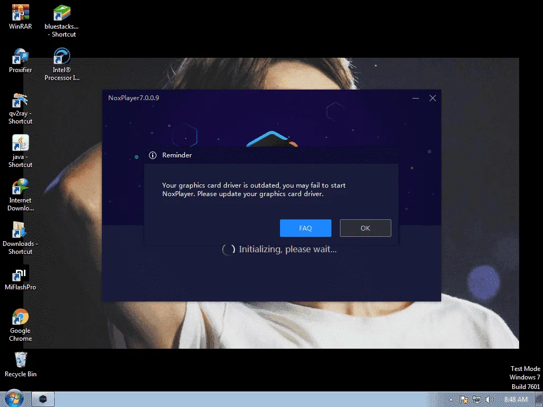
Task: Select the Google Chrome desktop icon
Action: point(21,325)
